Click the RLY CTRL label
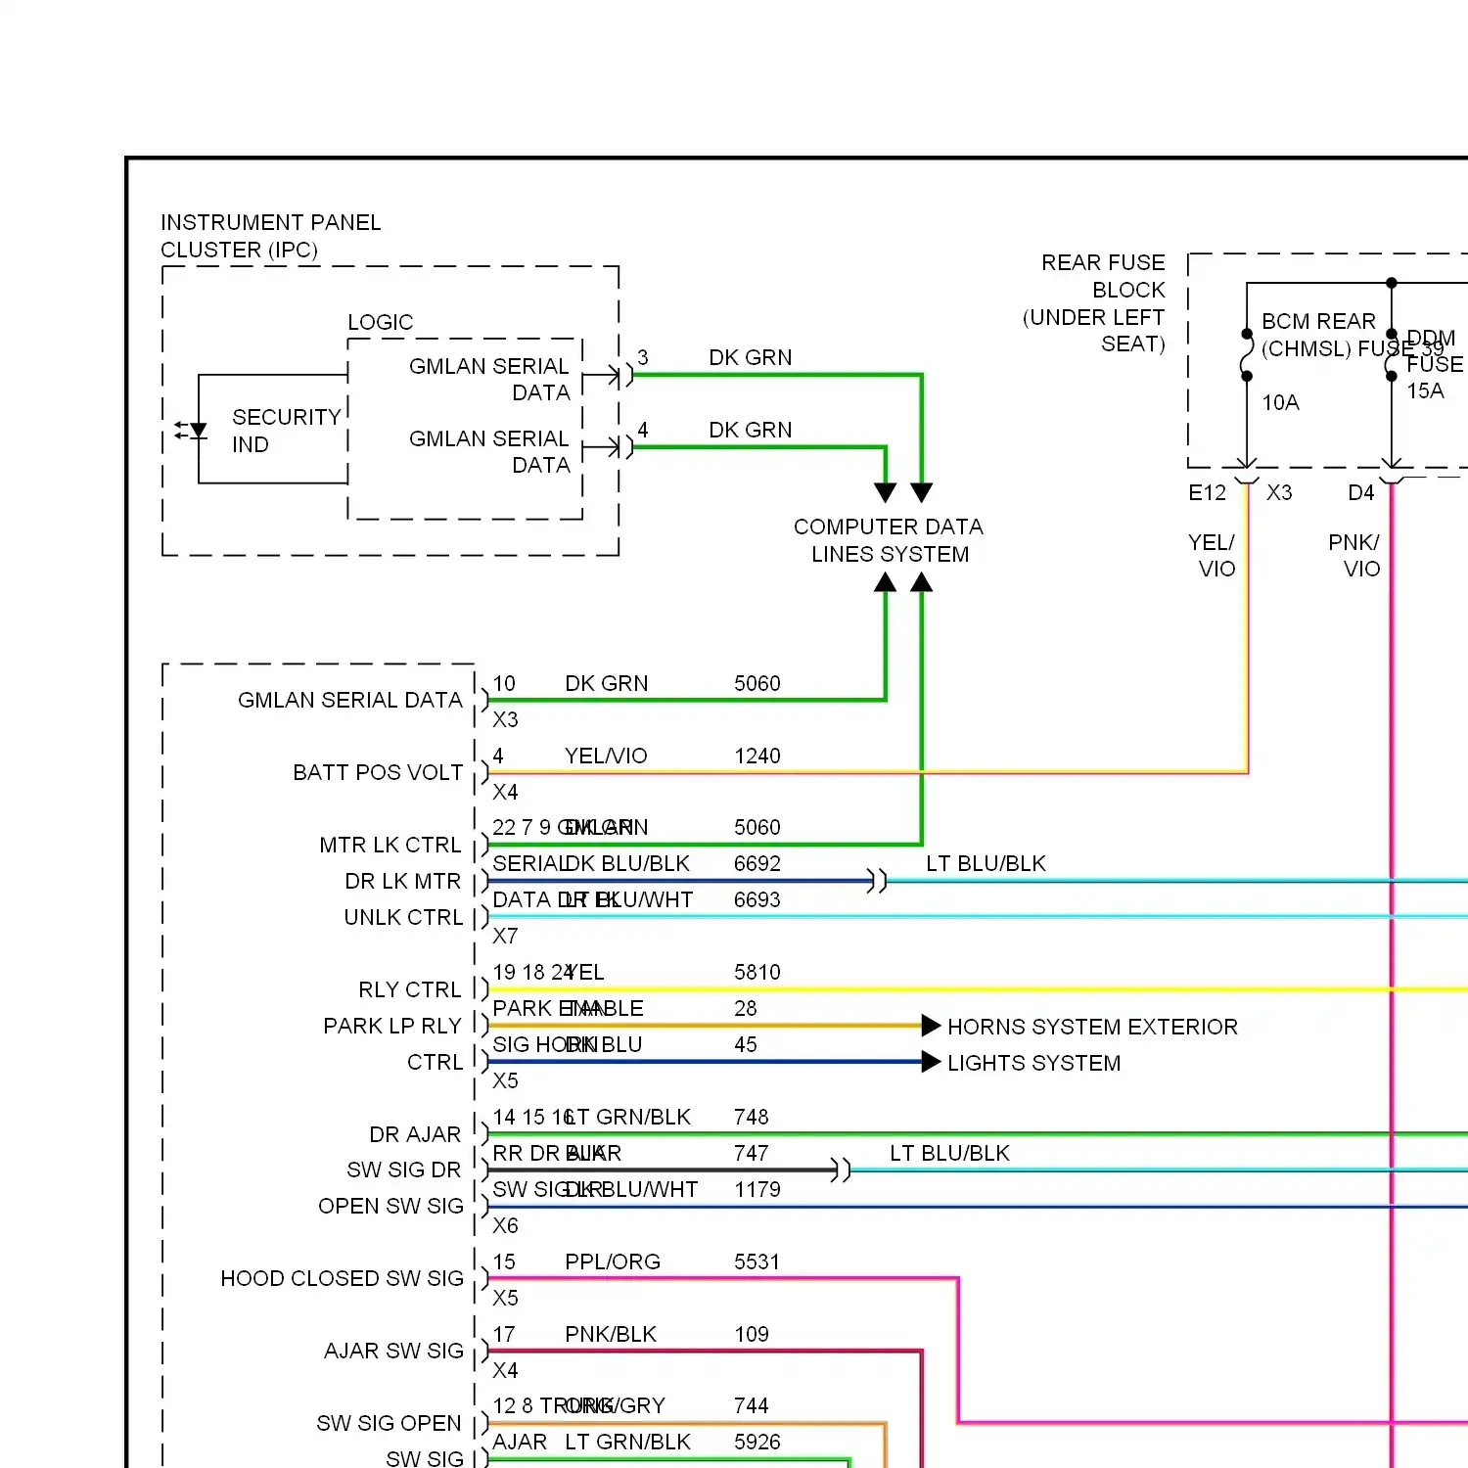Screen dimensions: 1468x1468 click(x=409, y=989)
